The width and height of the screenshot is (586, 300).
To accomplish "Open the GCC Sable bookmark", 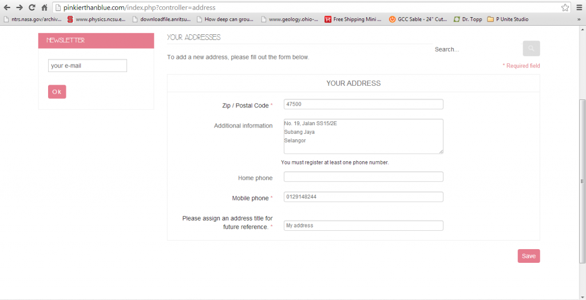I will [x=418, y=19].
